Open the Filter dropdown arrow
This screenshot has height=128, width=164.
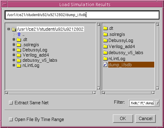157,103
